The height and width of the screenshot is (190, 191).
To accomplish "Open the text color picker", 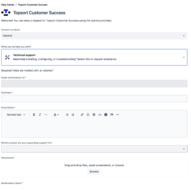I will tap(56, 115).
